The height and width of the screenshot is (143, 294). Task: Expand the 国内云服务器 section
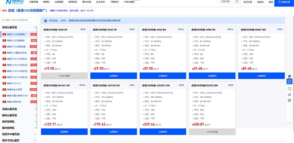point(35,115)
